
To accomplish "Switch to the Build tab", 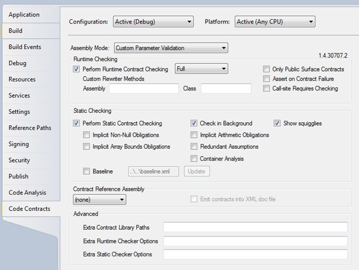I will click(31, 31).
